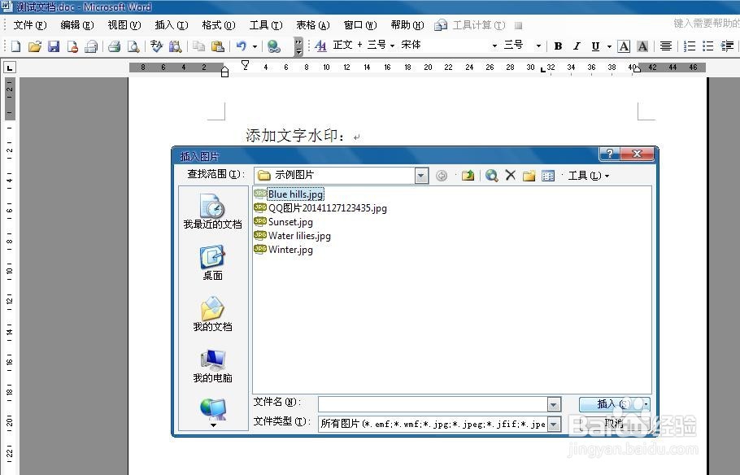Screen dimensions: 740x475
Task: Toggle bold formatting in the toolbar
Action: [556, 46]
